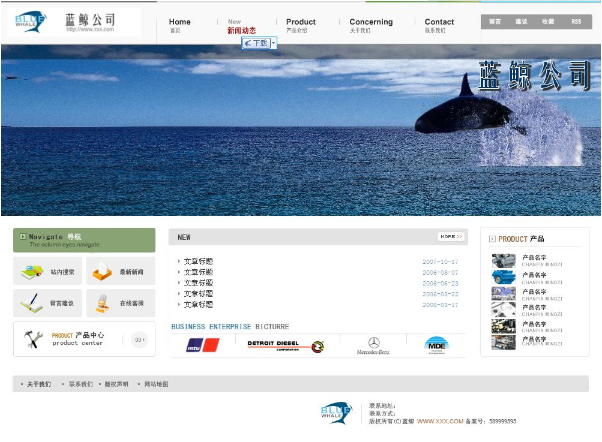Image resolution: width=602 pixels, height=442 pixels.
Task: Expand the Navigate 导航 arrow icon
Action: pyautogui.click(x=23, y=237)
